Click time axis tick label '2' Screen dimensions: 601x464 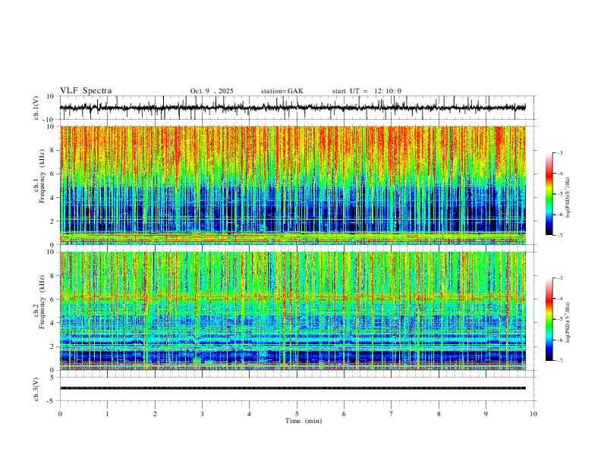[155, 414]
